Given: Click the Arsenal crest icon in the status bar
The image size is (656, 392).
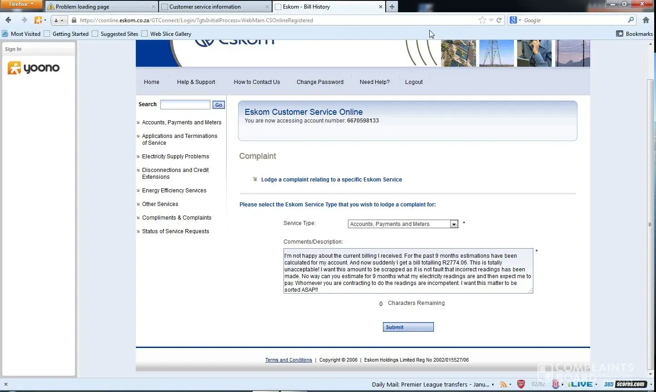Looking at the screenshot, I should pos(521,384).
